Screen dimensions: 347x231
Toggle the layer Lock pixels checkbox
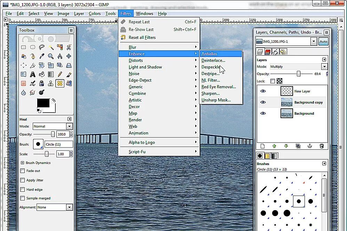coord(273,81)
